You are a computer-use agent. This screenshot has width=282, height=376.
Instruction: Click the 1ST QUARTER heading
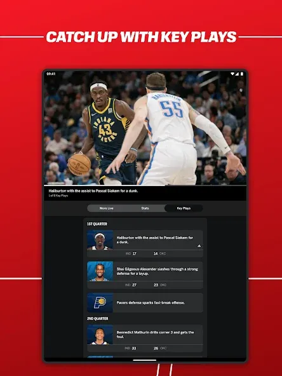97,224
